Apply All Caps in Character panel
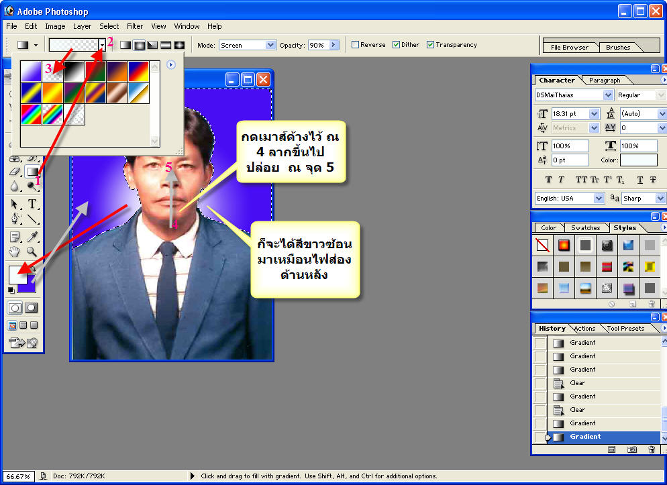Viewport: 667px width, 485px height. click(x=581, y=180)
